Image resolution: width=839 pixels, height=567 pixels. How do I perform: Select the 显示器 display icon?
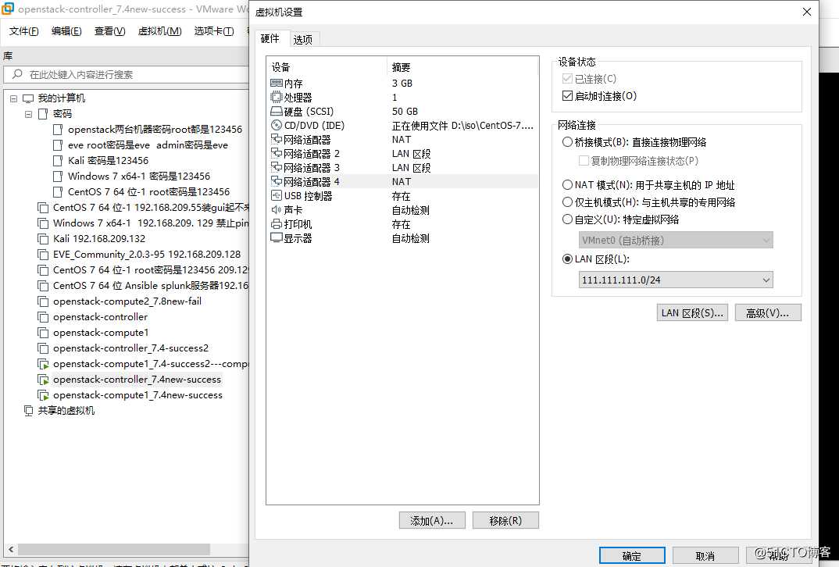276,238
